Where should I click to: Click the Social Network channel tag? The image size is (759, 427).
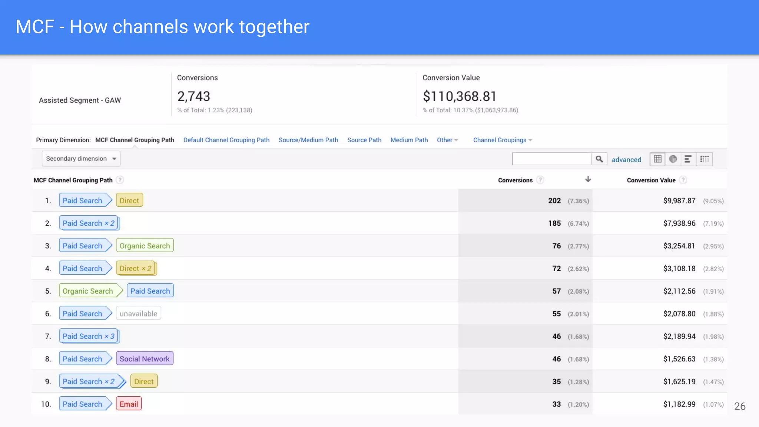pyautogui.click(x=144, y=359)
